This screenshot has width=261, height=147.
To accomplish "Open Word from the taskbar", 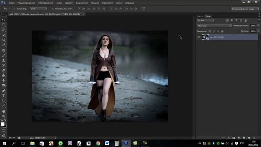I will [107, 143].
